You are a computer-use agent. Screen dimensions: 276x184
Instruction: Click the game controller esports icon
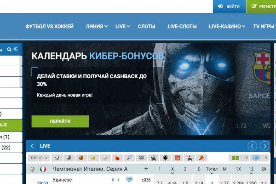click(142, 158)
